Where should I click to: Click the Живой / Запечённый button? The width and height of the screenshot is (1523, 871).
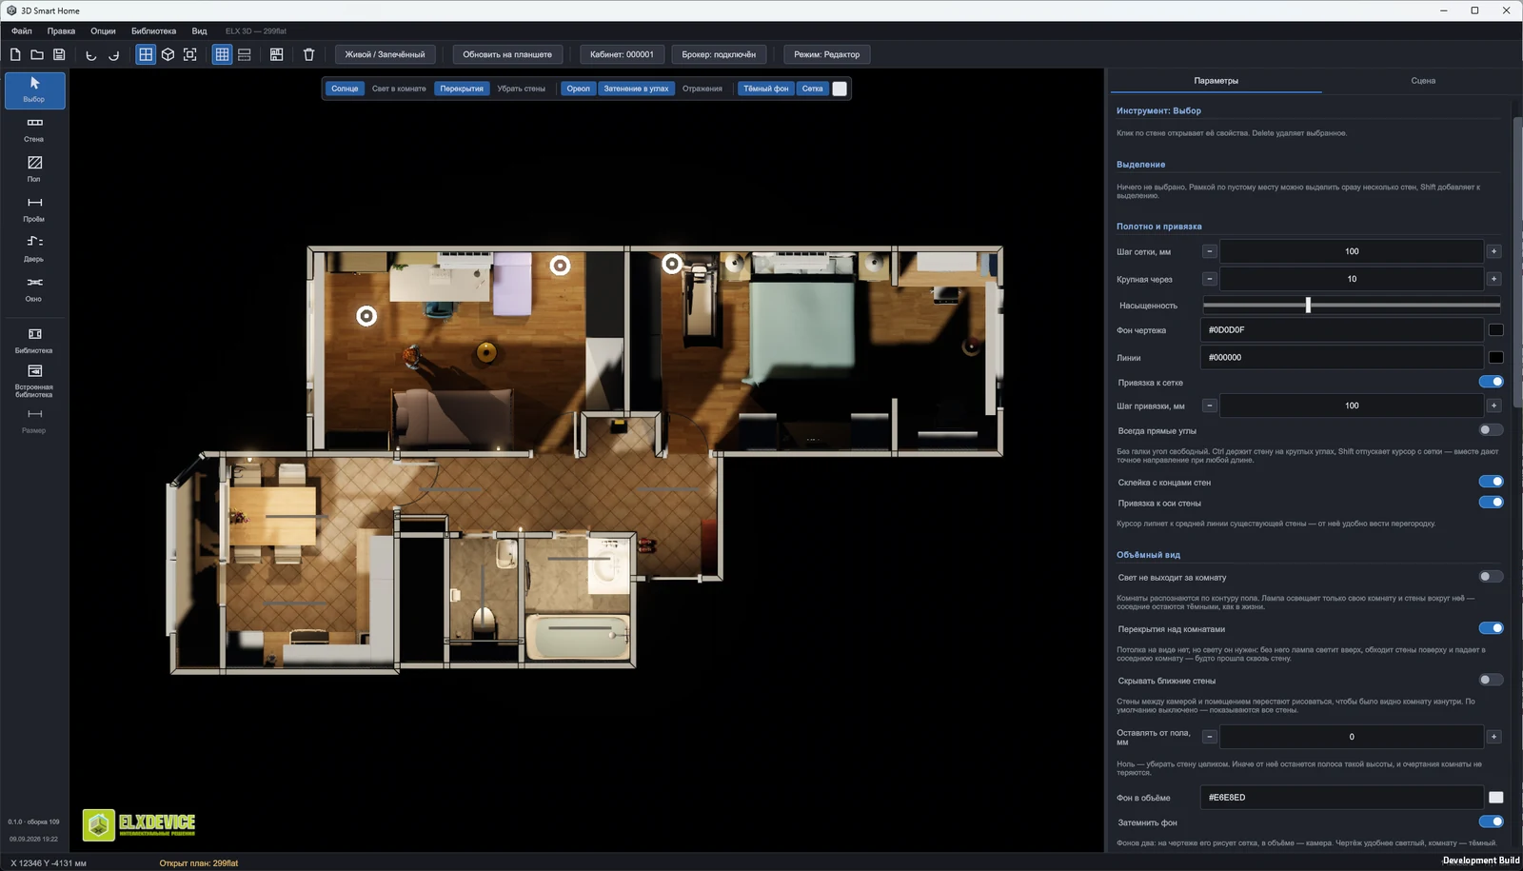pos(385,54)
